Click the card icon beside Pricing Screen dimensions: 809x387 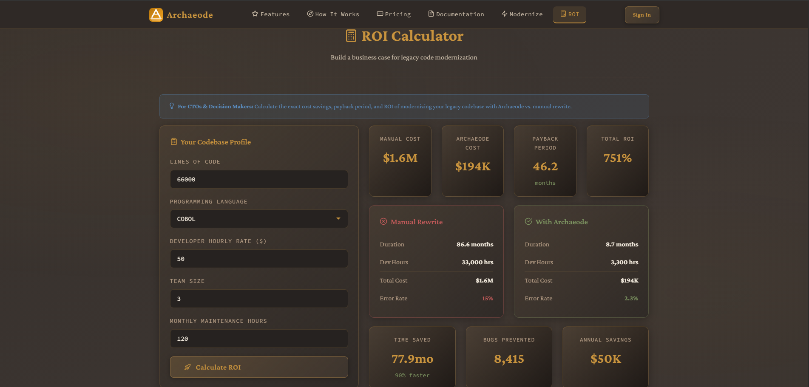pos(380,14)
